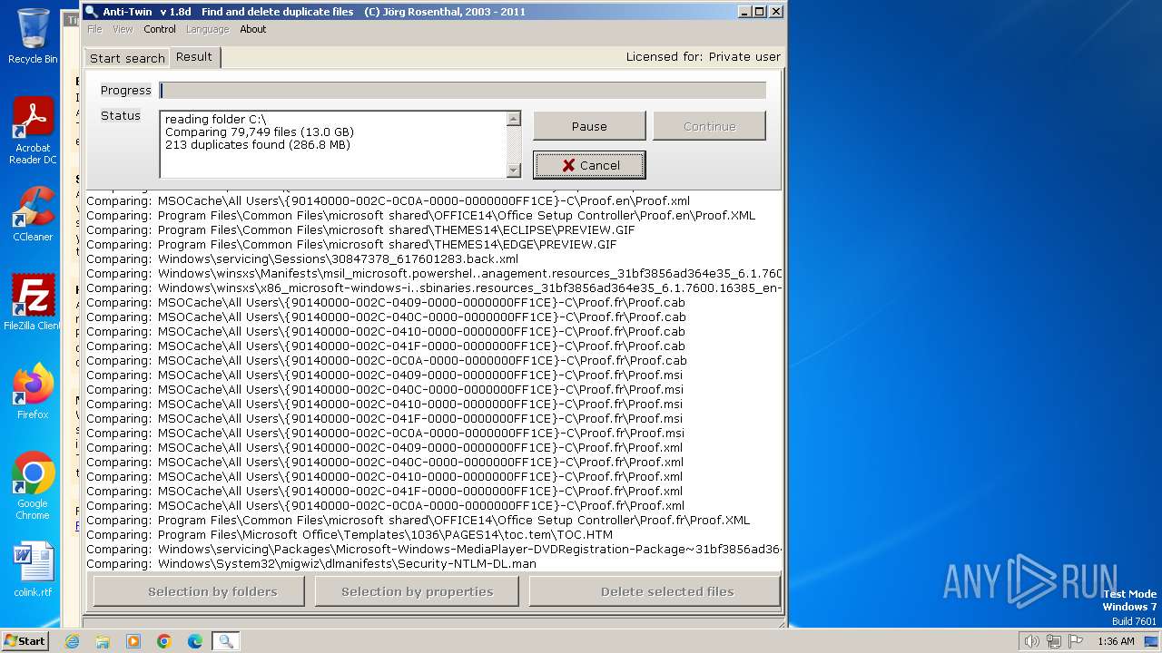Launch FileZilla Client desktop icon

pyautogui.click(x=33, y=302)
